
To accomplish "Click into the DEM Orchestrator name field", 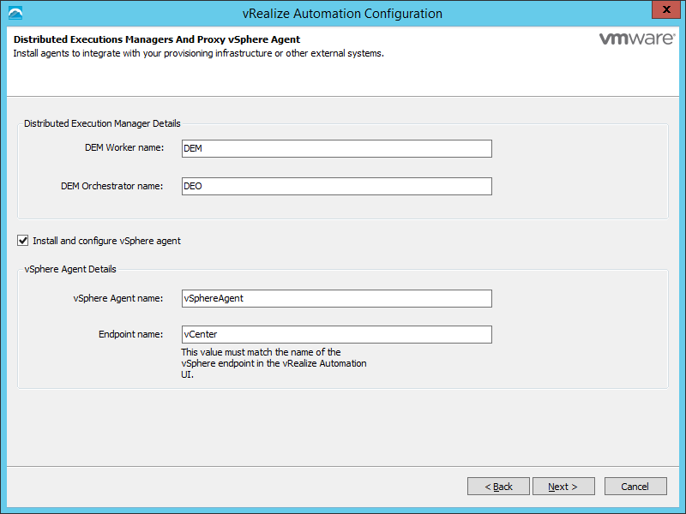I will coord(337,186).
